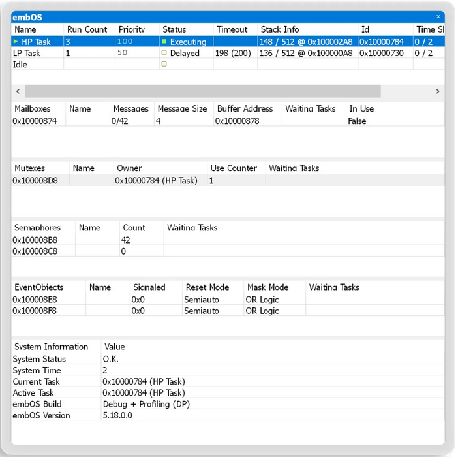Image resolution: width=458 pixels, height=457 pixels.
Task: Click the 198 (200) timeout value
Action: coord(233,53)
